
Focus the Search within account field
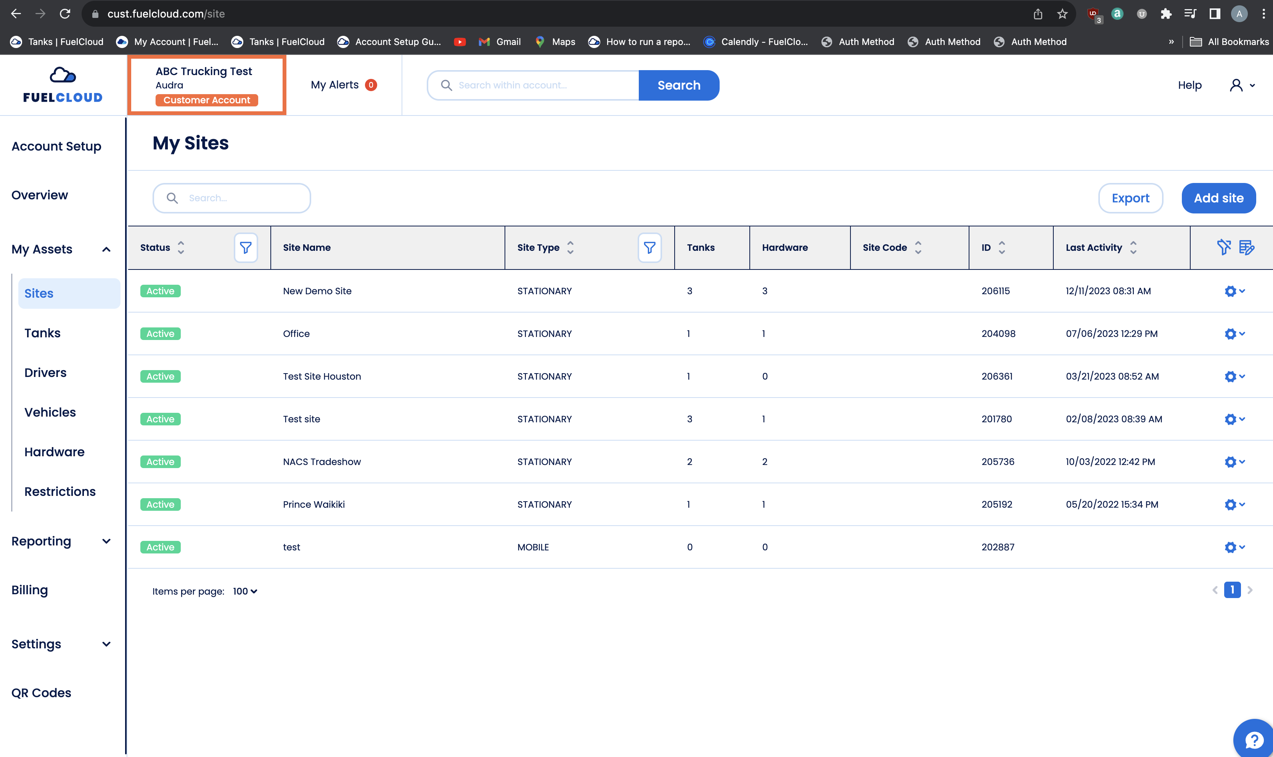click(x=534, y=85)
